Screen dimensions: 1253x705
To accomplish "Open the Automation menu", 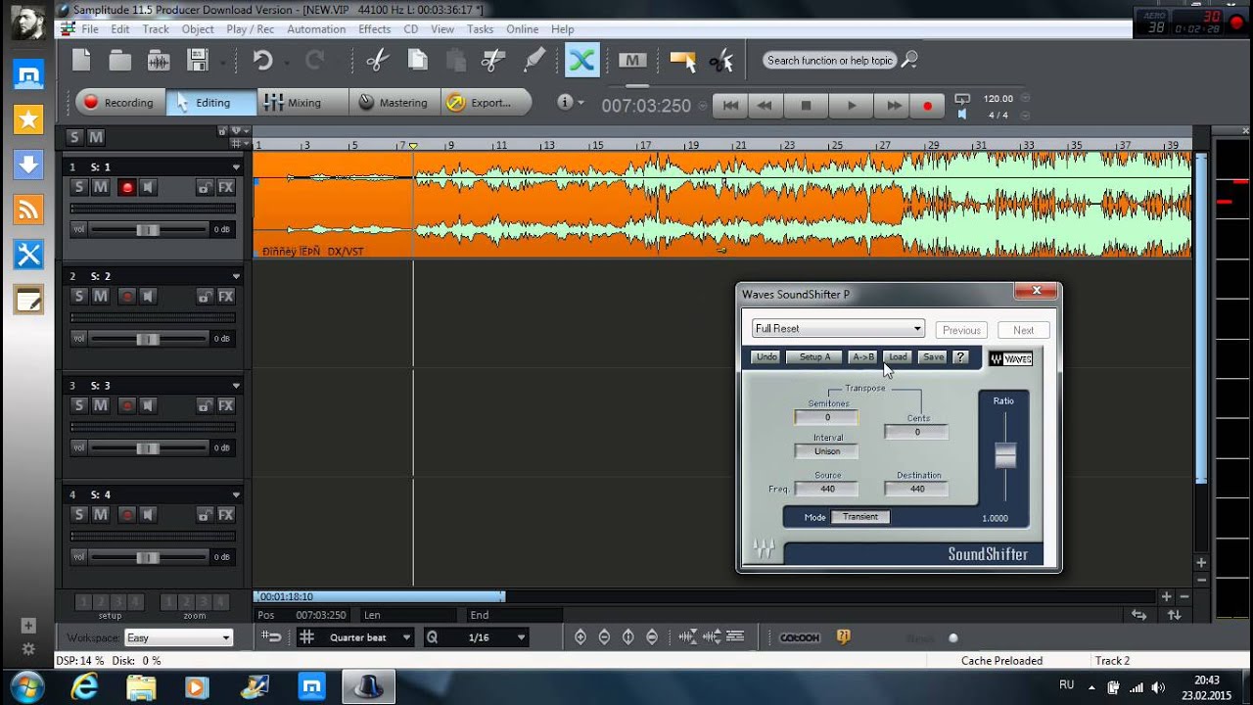I will 316,29.
